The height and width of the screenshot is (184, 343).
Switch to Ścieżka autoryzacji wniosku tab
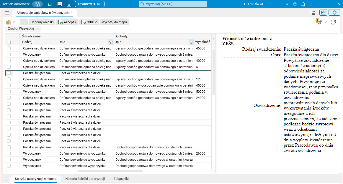(x=35, y=179)
